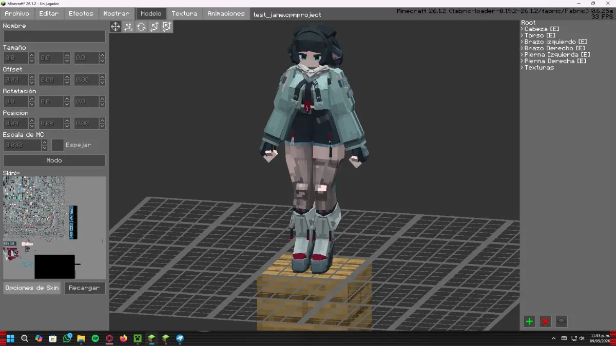Select the second viewport tool with diagonal arrows
The image size is (616, 346).
pyautogui.click(x=128, y=27)
